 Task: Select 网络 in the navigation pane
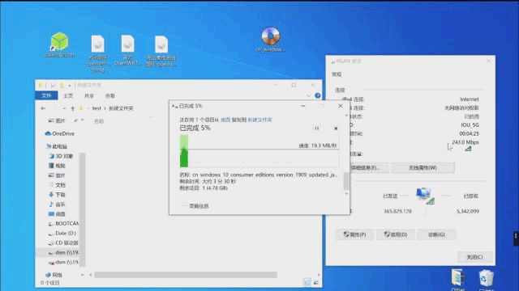pos(54,275)
